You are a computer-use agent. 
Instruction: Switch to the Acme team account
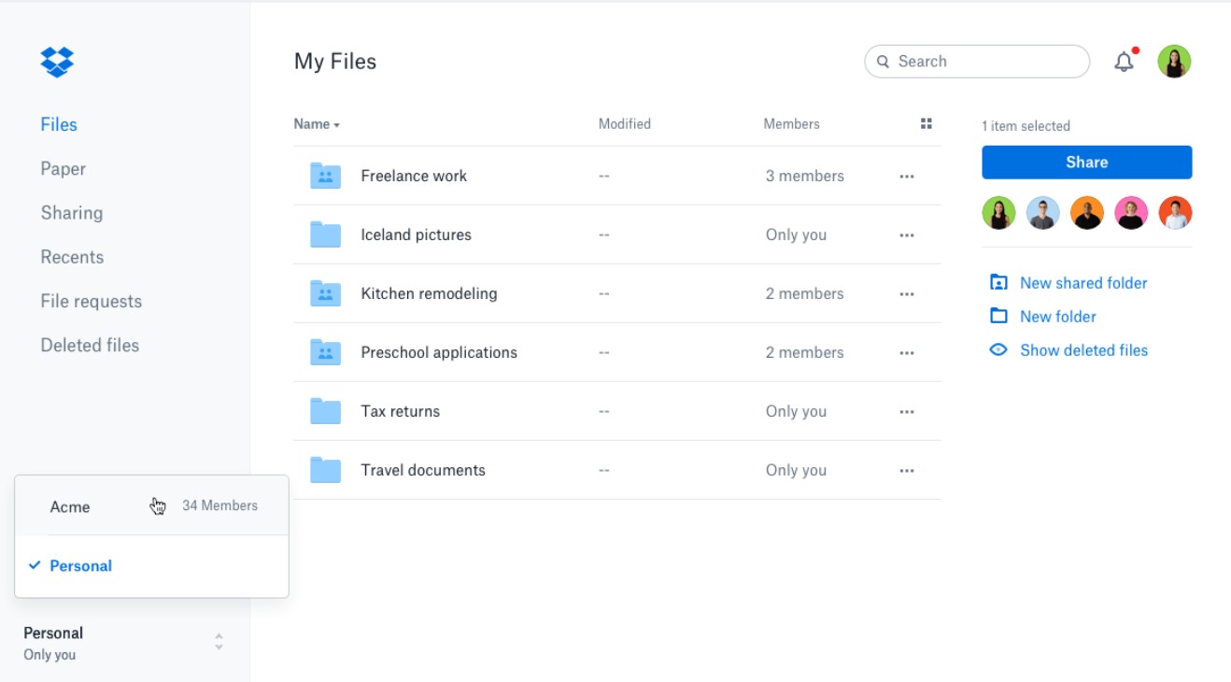point(70,506)
